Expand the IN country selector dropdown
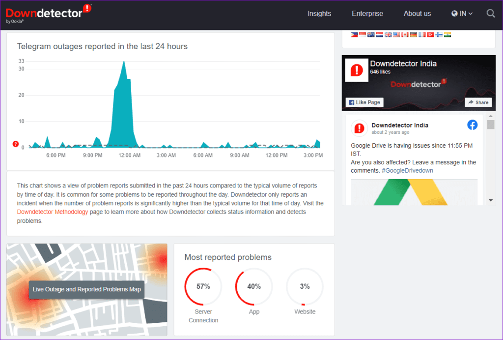Image resolution: width=503 pixels, height=340 pixels. pyautogui.click(x=462, y=13)
